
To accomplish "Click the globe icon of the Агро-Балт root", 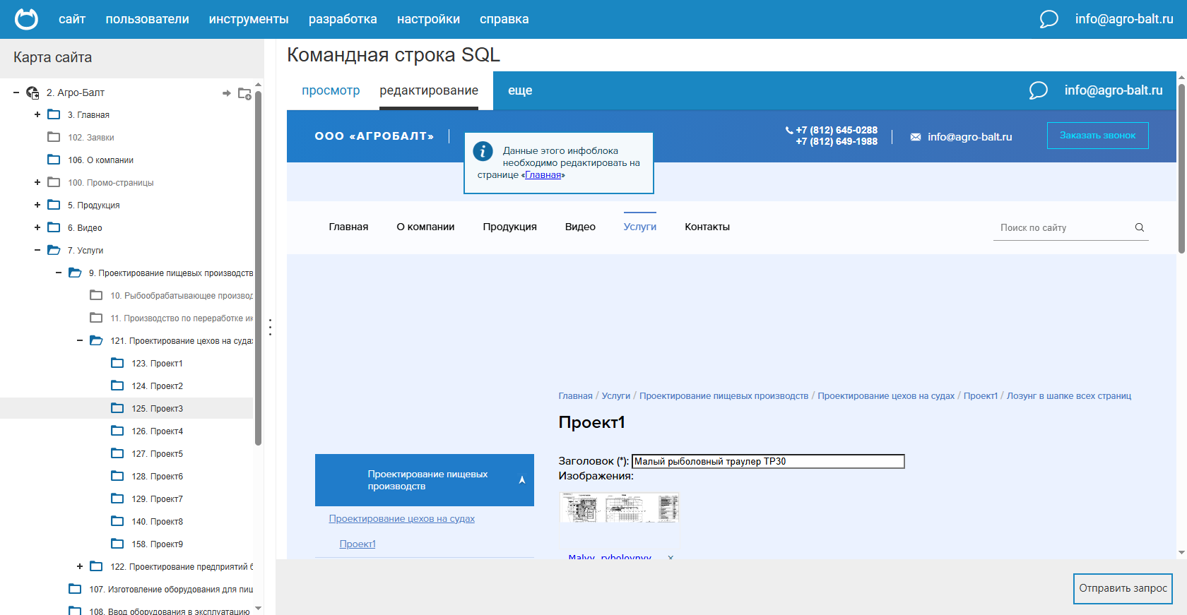I will [x=33, y=92].
